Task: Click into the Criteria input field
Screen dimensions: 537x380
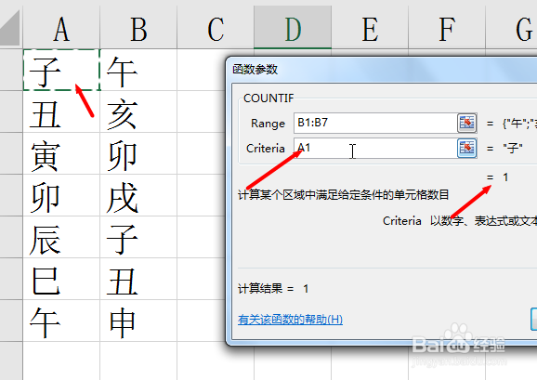Action: pos(375,148)
